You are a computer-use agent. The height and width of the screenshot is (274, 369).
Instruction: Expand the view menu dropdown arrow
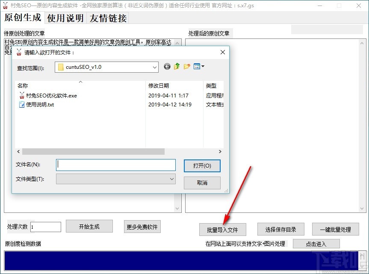203,66
